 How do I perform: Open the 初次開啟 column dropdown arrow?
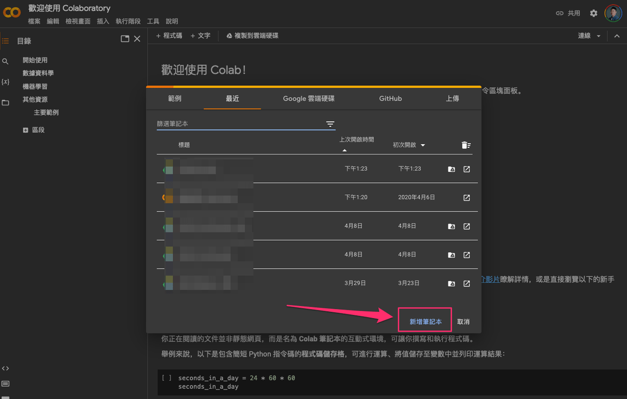(x=423, y=145)
